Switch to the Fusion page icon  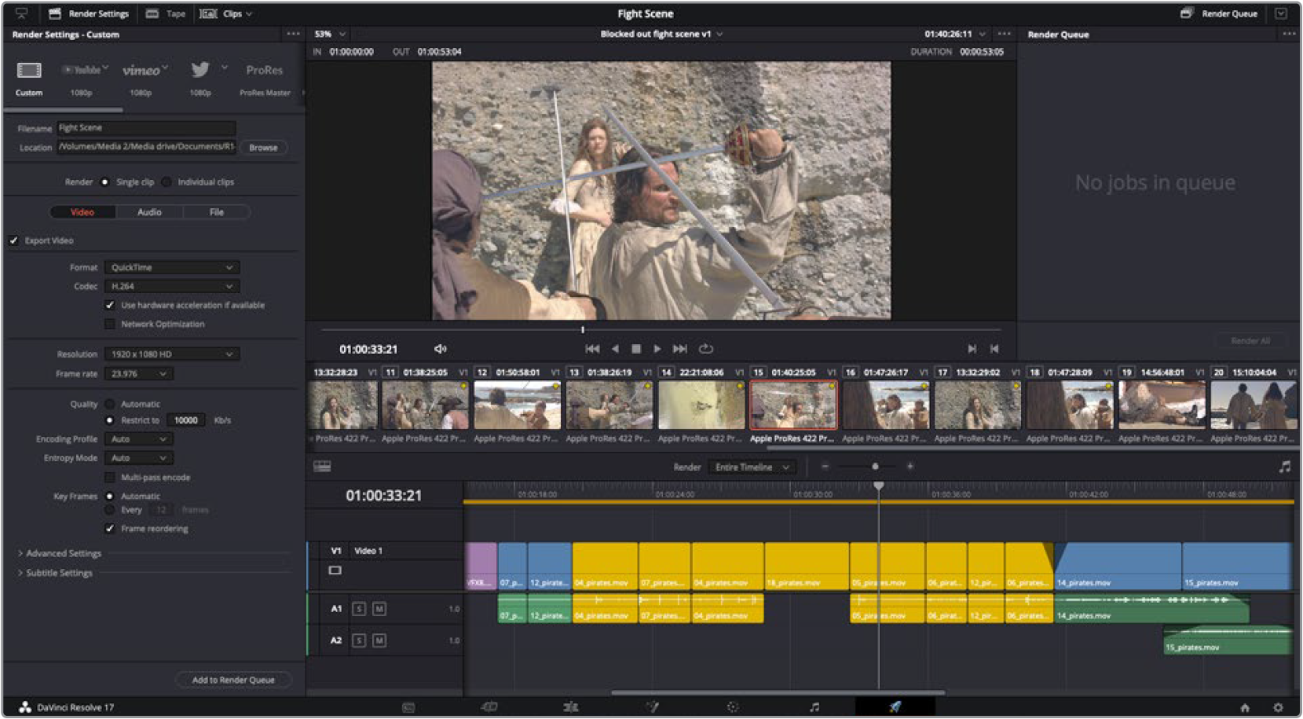(x=653, y=707)
